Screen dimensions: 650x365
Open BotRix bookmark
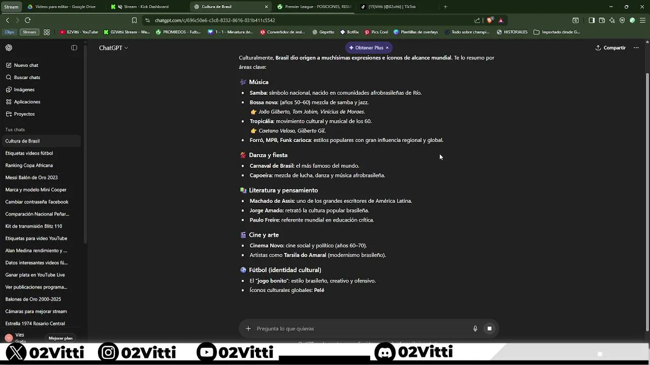[349, 32]
